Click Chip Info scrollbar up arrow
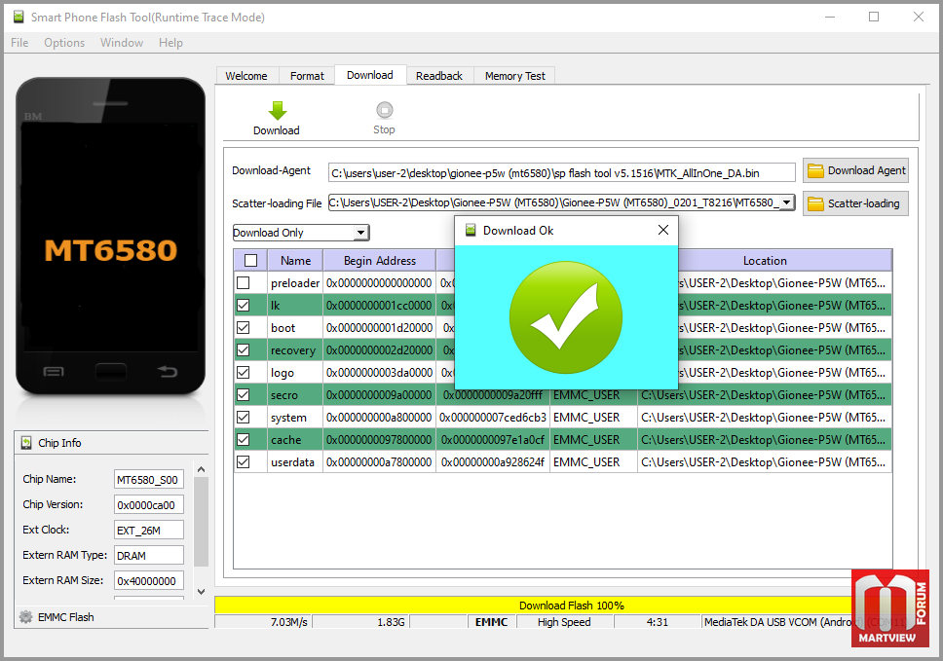This screenshot has width=943, height=661. pos(202,469)
